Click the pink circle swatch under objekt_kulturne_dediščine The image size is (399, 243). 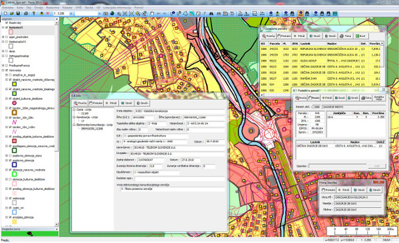pyautogui.click(x=15, y=103)
